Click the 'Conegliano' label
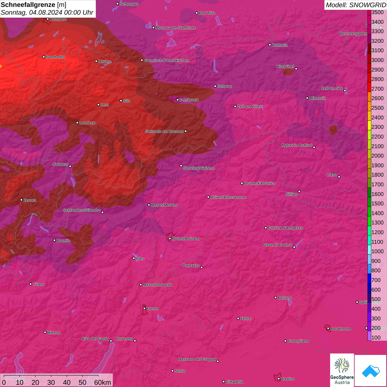 [298, 341]
